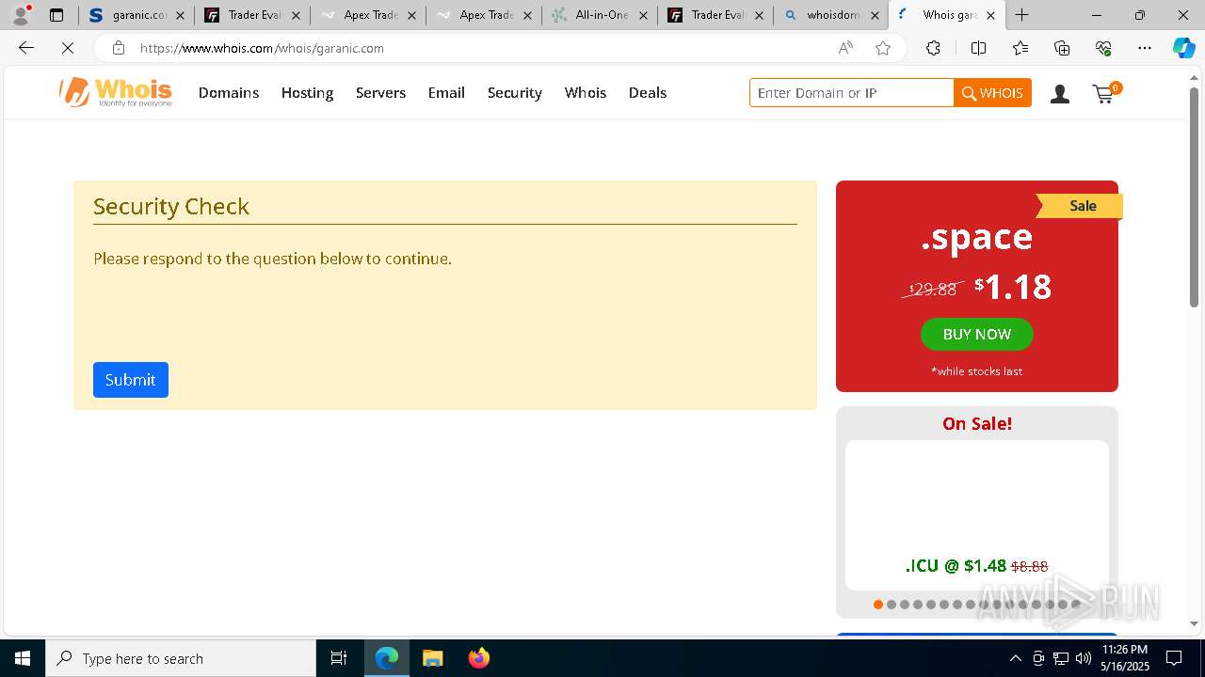This screenshot has width=1205, height=677.
Task: Click the browser profile icon
Action: tap(21, 15)
